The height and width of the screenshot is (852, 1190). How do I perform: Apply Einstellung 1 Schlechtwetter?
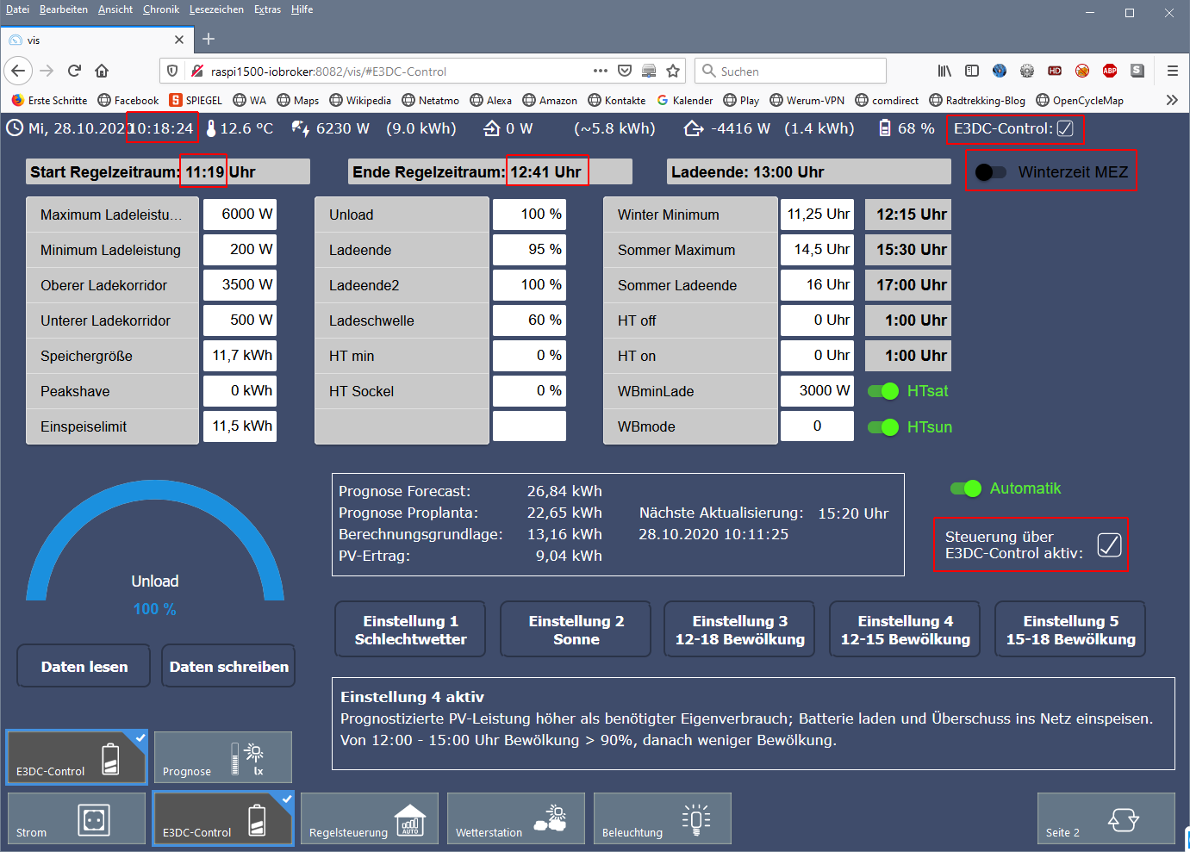[x=410, y=630]
